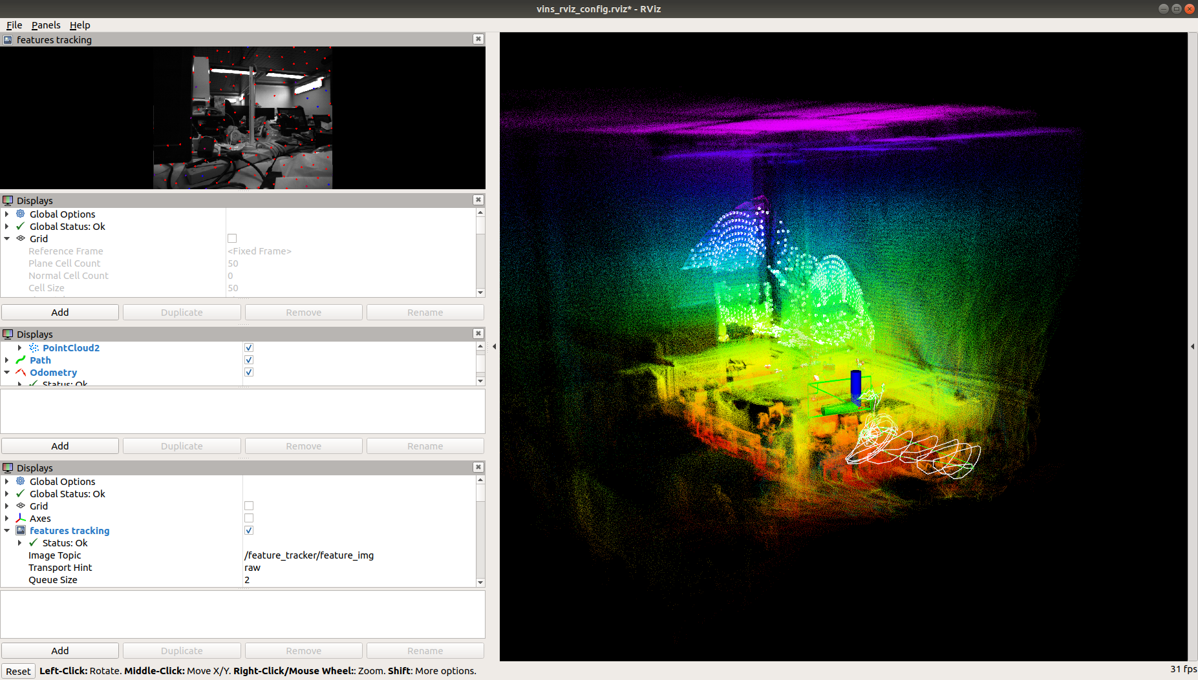Edit the Queue Size value 2
The height and width of the screenshot is (680, 1198).
(x=359, y=579)
